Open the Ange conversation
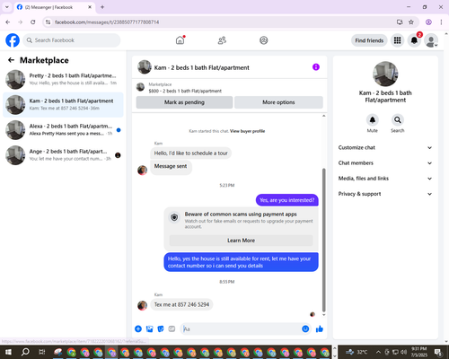This screenshot has width=449, height=359. (63, 155)
